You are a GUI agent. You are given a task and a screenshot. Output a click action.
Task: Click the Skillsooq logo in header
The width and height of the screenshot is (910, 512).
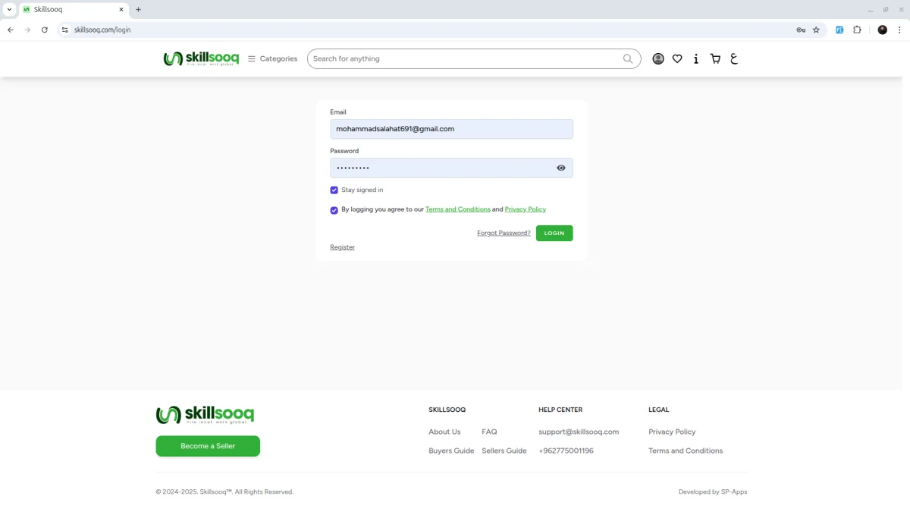tap(201, 58)
